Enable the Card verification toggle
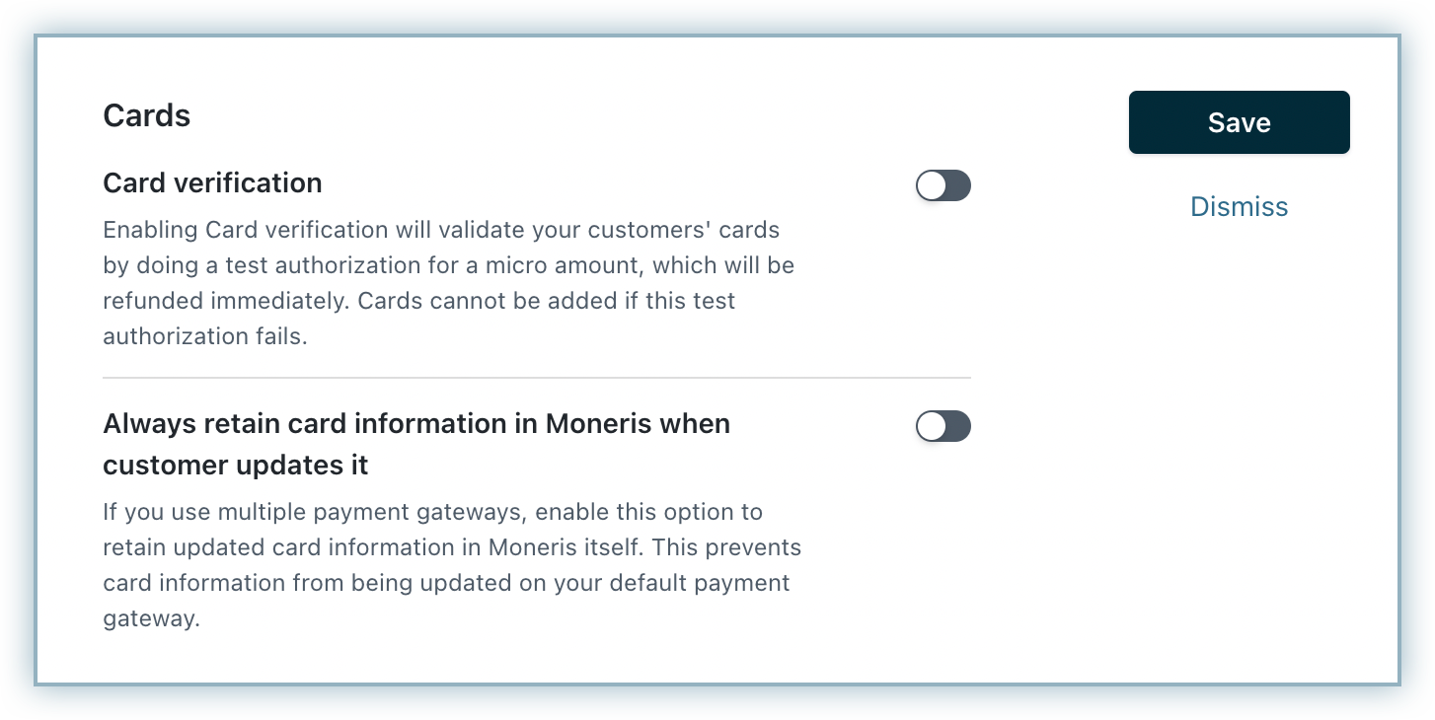The height and width of the screenshot is (720, 1435). click(944, 185)
